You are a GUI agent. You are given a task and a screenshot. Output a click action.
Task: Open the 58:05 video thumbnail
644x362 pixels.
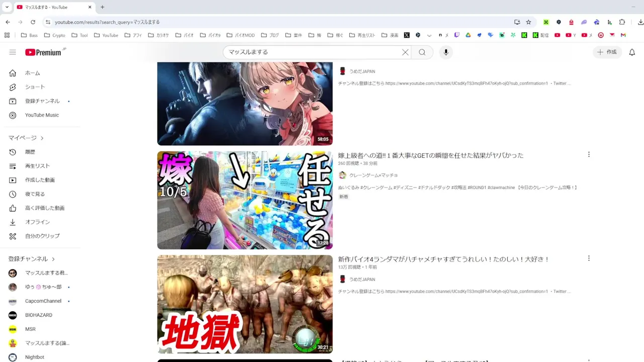(245, 104)
